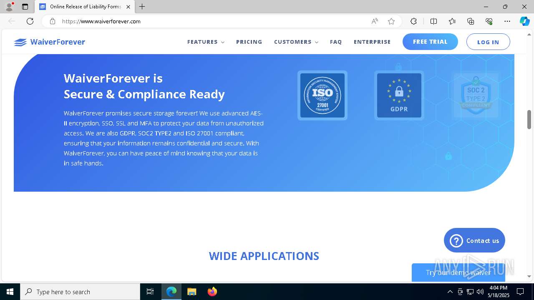
Task: Show hidden system tray icons
Action: click(450, 292)
